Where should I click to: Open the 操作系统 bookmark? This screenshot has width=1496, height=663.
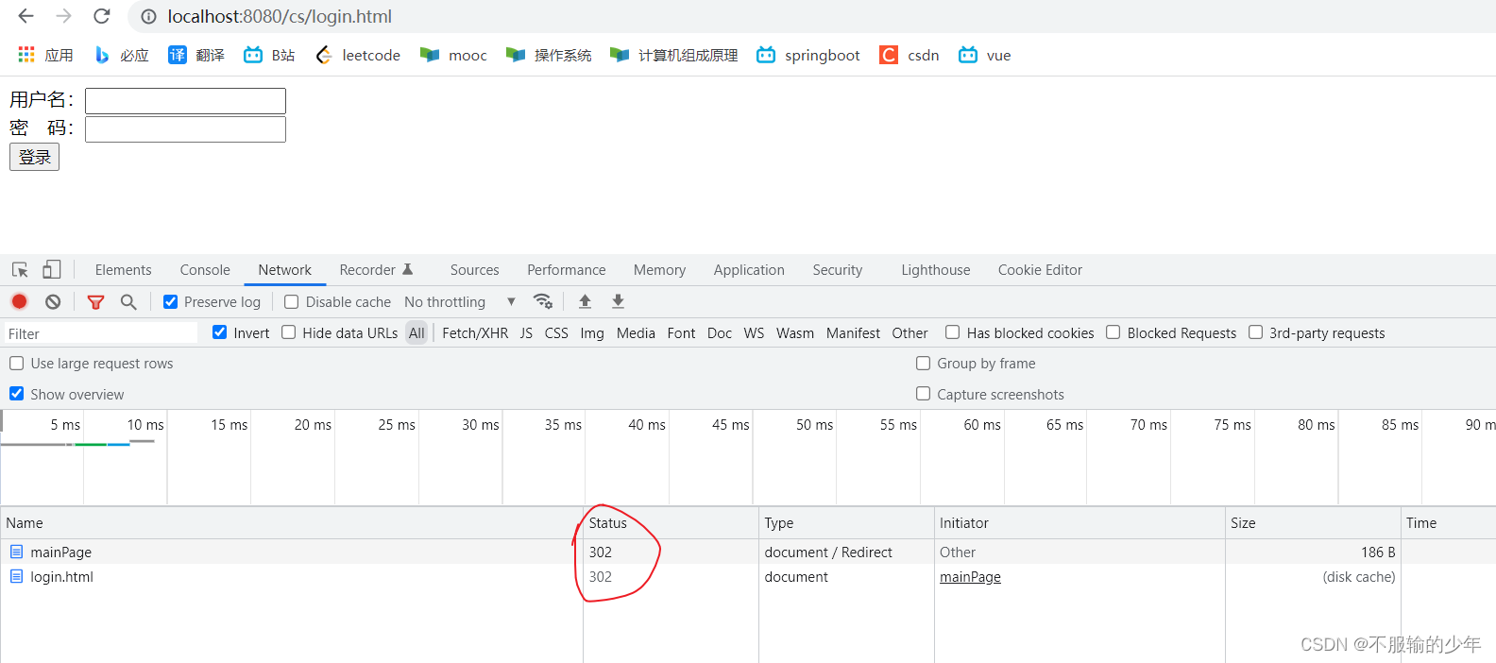(549, 55)
